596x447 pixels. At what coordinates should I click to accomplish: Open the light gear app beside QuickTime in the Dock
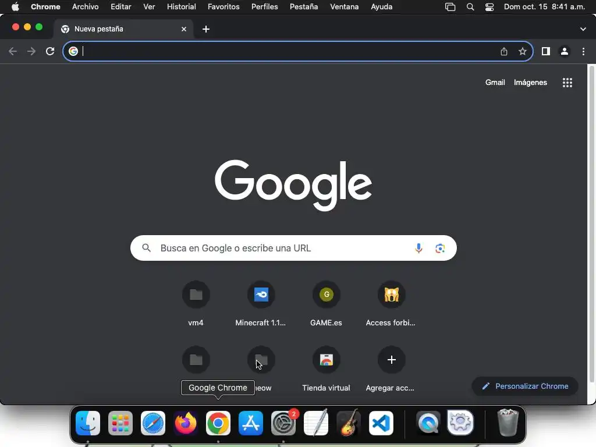(461, 423)
